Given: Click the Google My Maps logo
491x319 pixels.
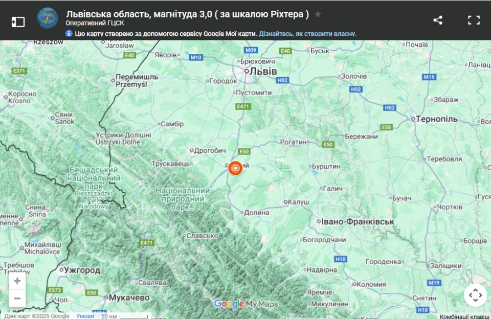Looking at the screenshot, I should 246,304.
